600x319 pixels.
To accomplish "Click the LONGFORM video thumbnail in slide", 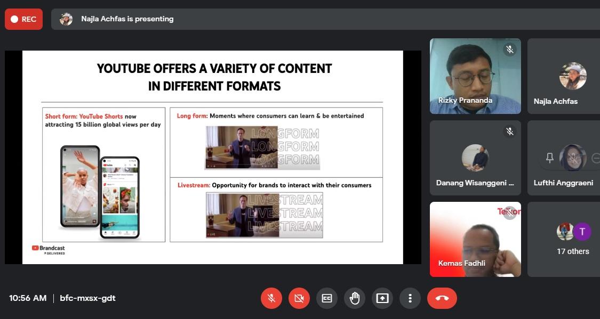I will 262,148.
